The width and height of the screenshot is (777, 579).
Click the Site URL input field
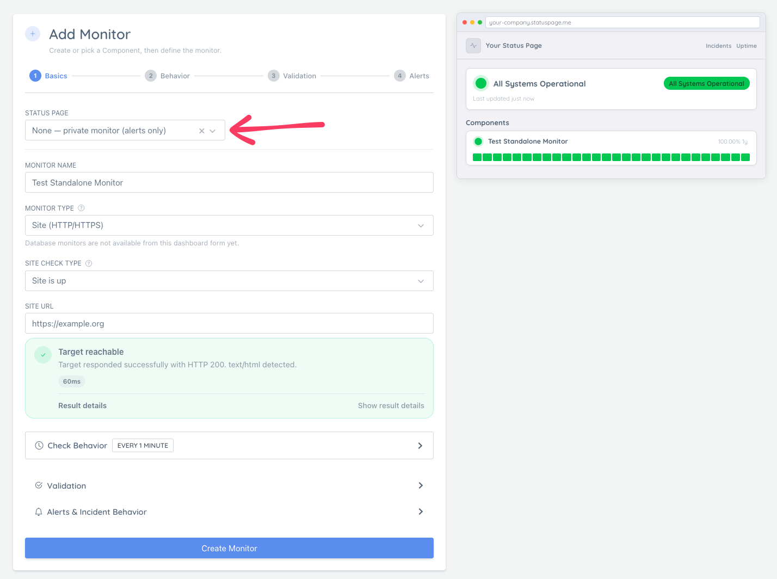[229, 323]
